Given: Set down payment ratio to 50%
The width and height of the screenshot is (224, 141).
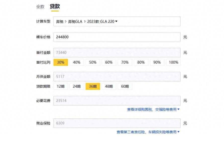Looking at the screenshot, I should (x=93, y=62).
